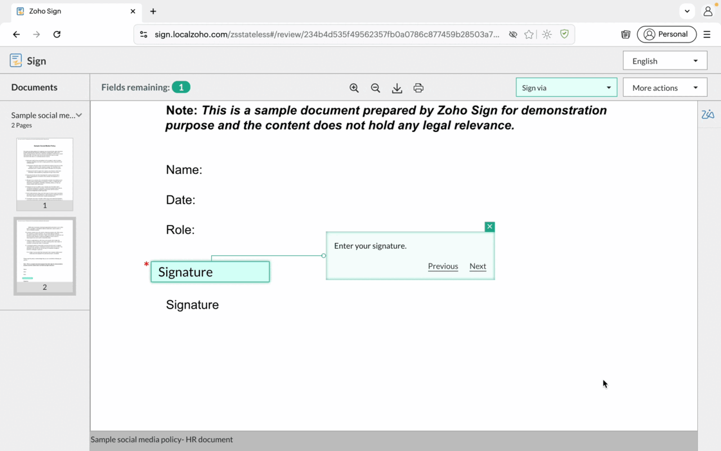Viewport: 721px width, 451px height.
Task: Click the Previous link in the tooltip
Action: pos(443,266)
